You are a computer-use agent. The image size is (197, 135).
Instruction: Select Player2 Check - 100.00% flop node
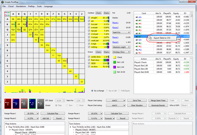click(x=26, y=132)
